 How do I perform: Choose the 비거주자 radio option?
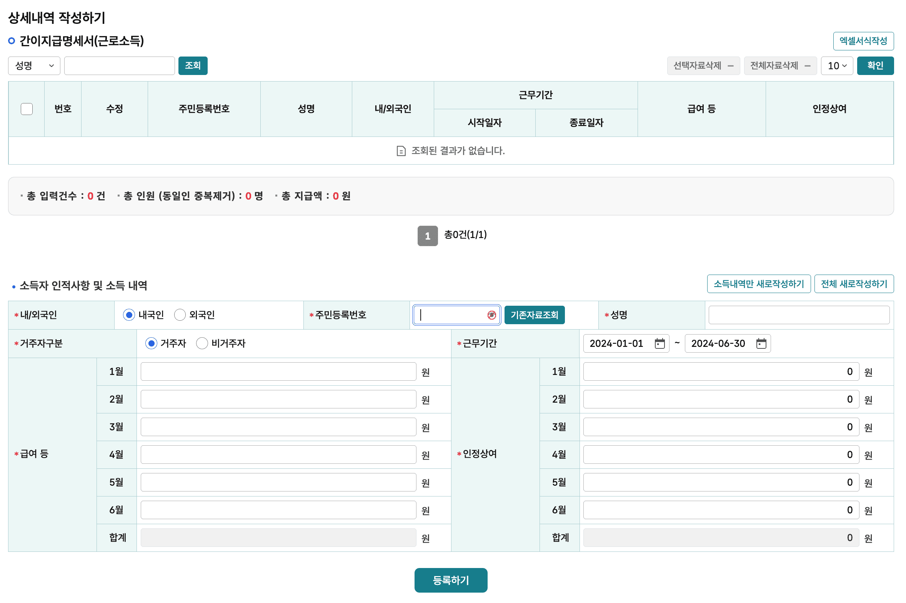202,343
